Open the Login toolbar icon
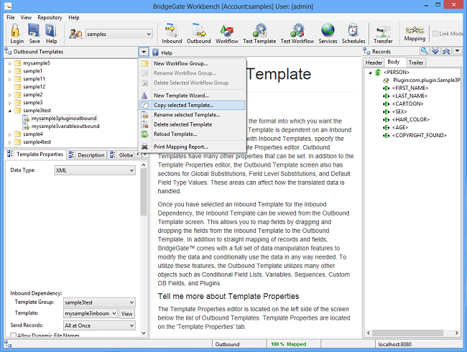Image resolution: width=467 pixels, height=352 pixels. click(x=17, y=34)
